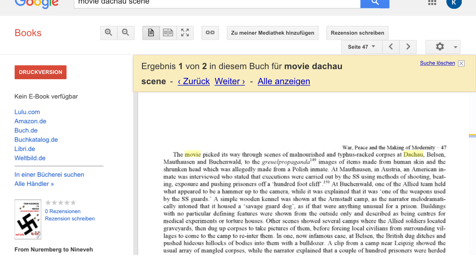The image size is (476, 268).
Task: Open the 'Alle anzeigen' results link
Action: 284,81
